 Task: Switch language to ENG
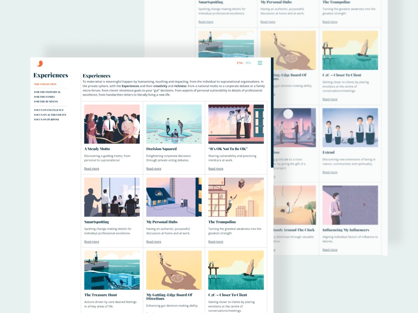click(240, 63)
